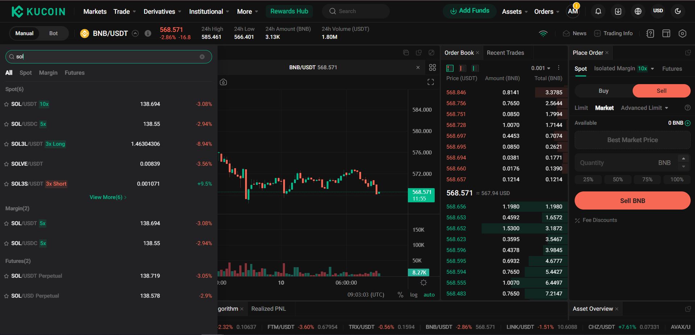Pop out the Asset Overview panel
This screenshot has height=335, width=695.
pos(688,309)
